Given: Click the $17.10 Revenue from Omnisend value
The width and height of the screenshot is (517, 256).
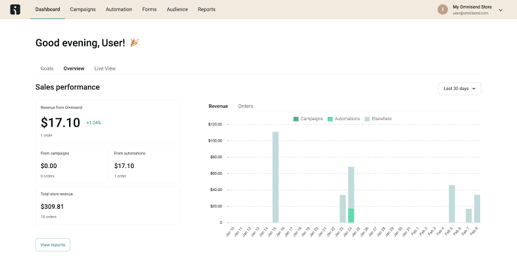Looking at the screenshot, I should [x=61, y=122].
